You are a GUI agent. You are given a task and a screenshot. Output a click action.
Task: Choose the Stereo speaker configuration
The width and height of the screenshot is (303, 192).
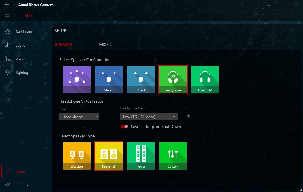109,80
